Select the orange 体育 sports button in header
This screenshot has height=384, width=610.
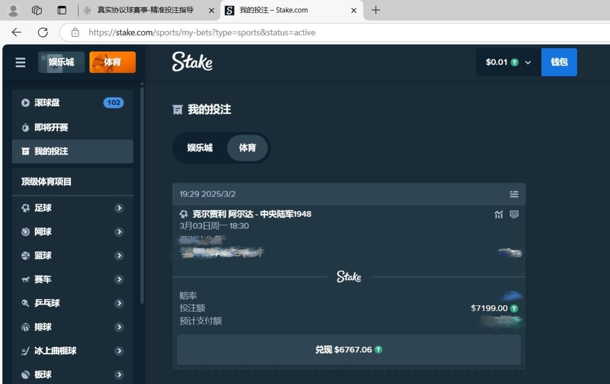[112, 62]
